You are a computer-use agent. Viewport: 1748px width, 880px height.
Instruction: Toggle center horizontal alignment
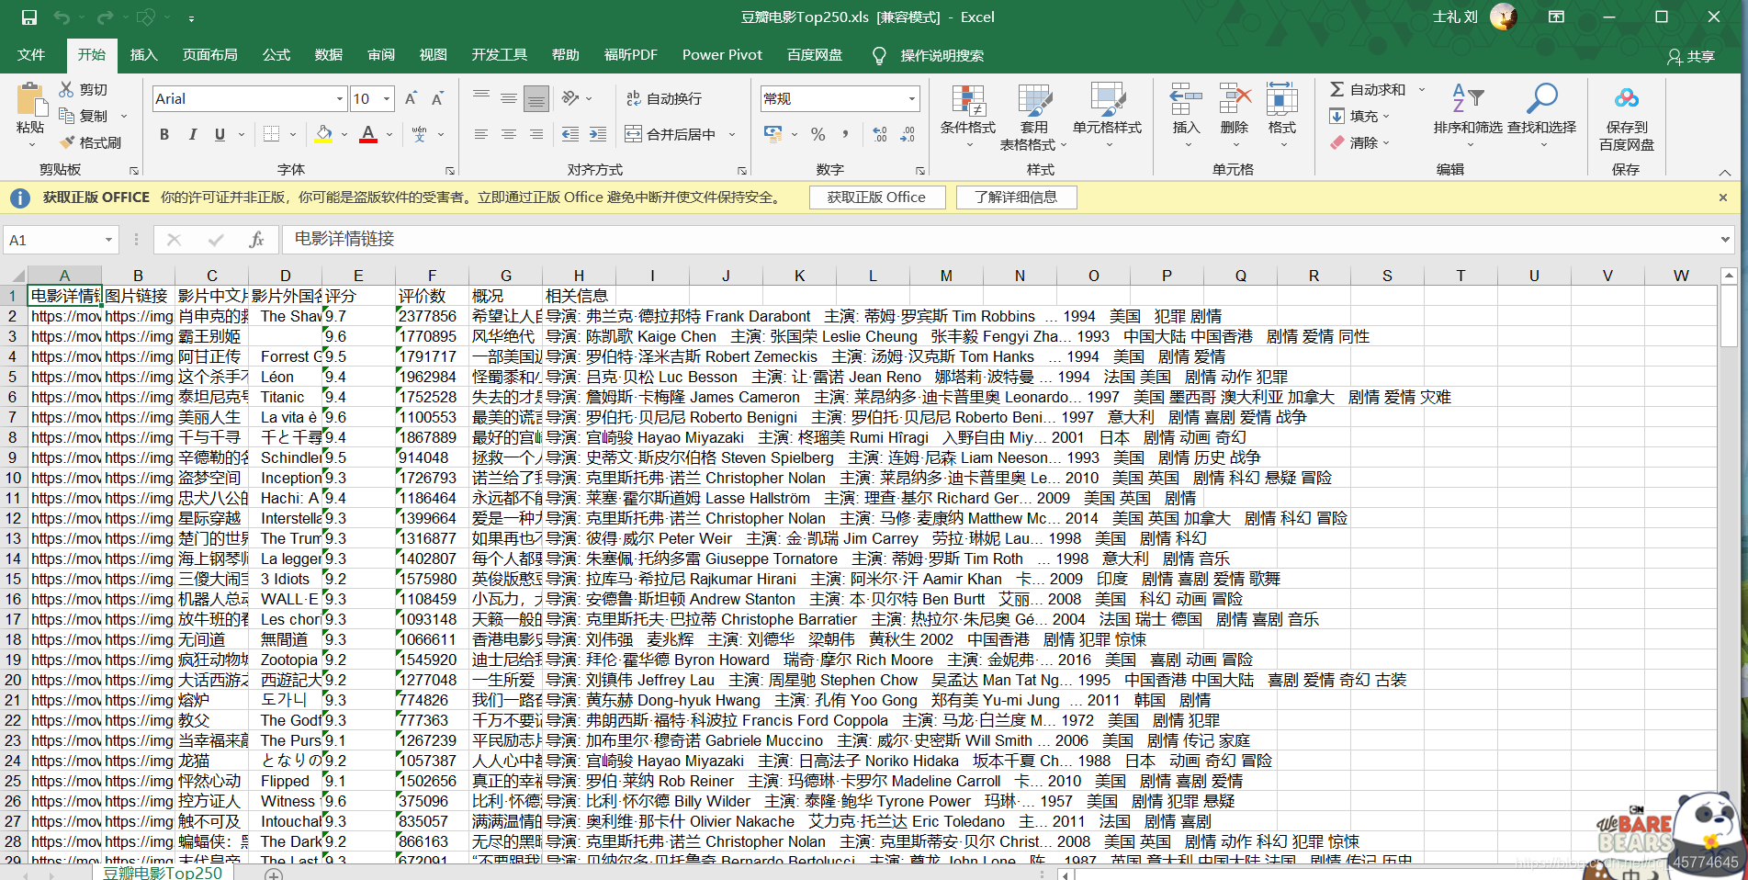[x=508, y=134]
